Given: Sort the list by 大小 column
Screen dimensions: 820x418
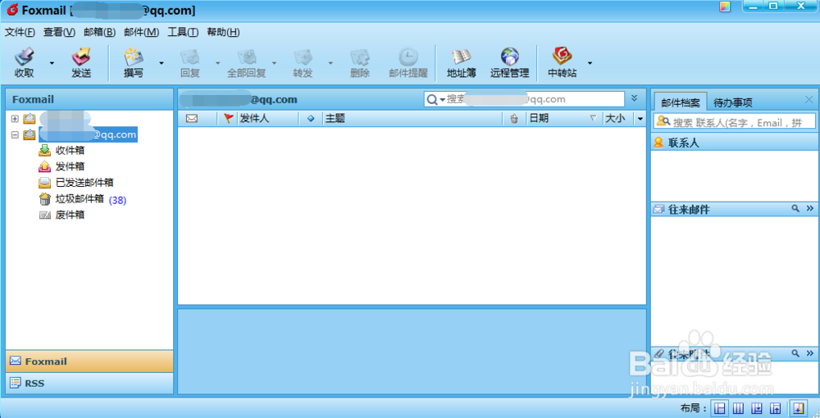Looking at the screenshot, I should [x=617, y=119].
